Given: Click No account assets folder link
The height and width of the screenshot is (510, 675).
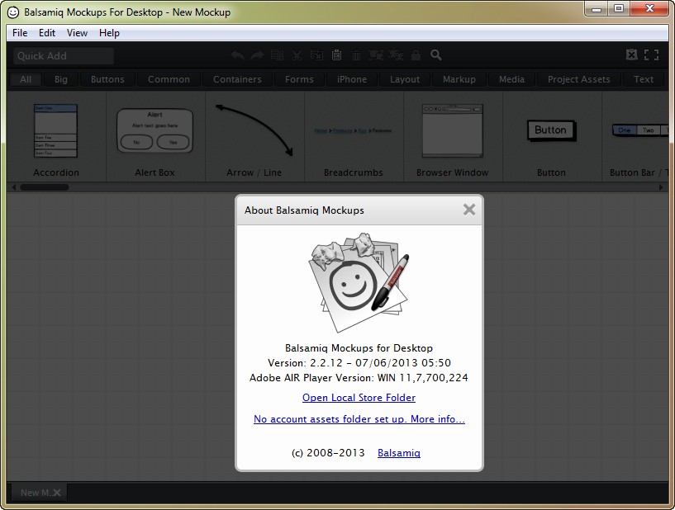Looking at the screenshot, I should (x=359, y=419).
